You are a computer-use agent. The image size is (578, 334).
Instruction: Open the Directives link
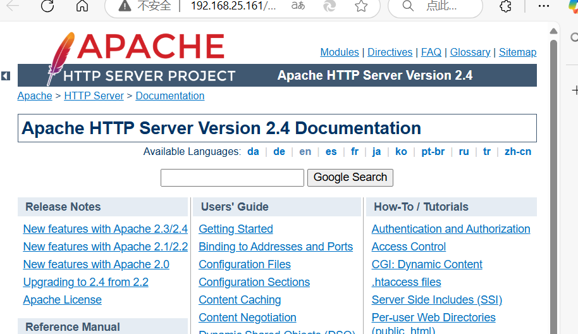tap(390, 53)
